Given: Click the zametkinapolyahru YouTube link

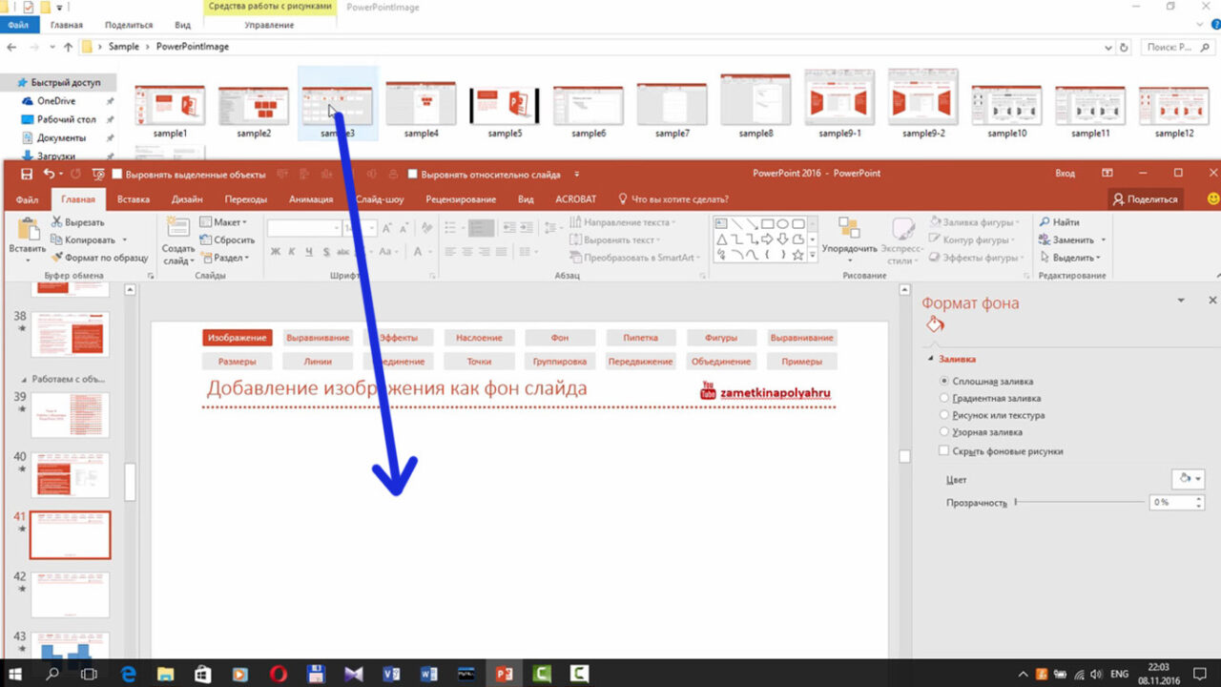Looking at the screenshot, I should 775,392.
